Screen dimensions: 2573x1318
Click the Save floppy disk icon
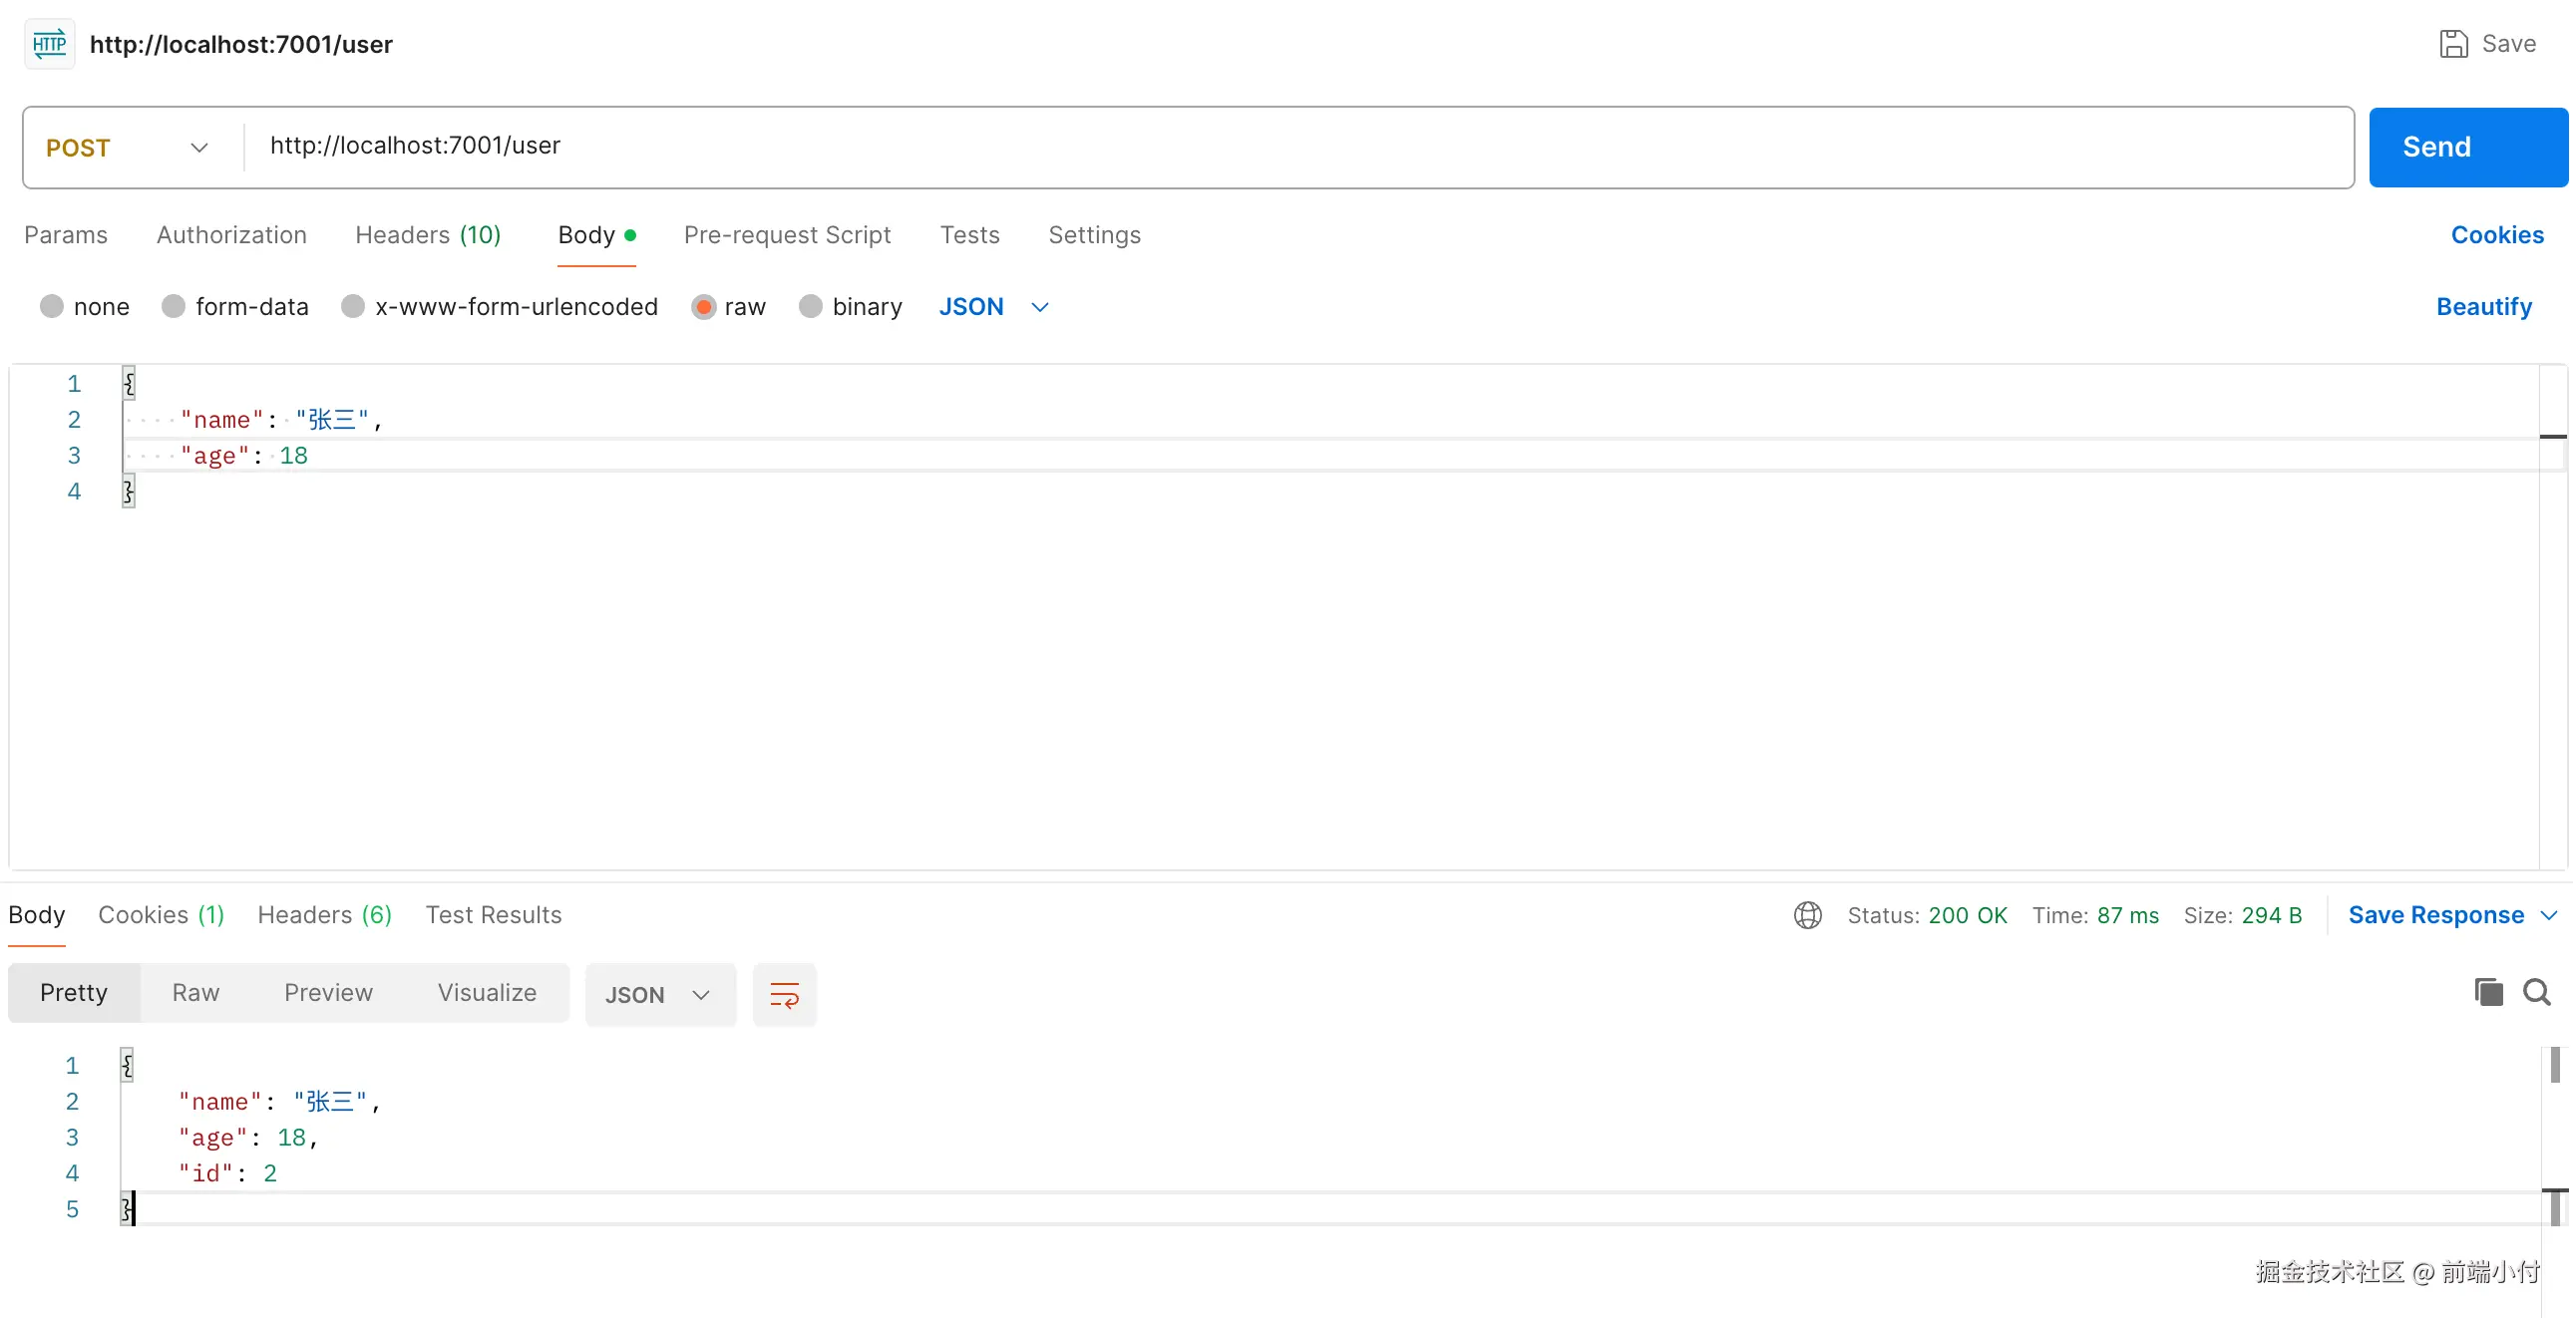click(x=2453, y=44)
